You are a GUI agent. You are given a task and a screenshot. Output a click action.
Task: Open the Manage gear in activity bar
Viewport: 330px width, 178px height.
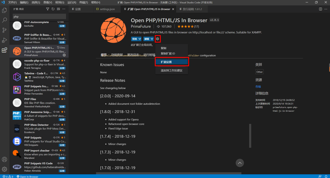tap(4, 169)
